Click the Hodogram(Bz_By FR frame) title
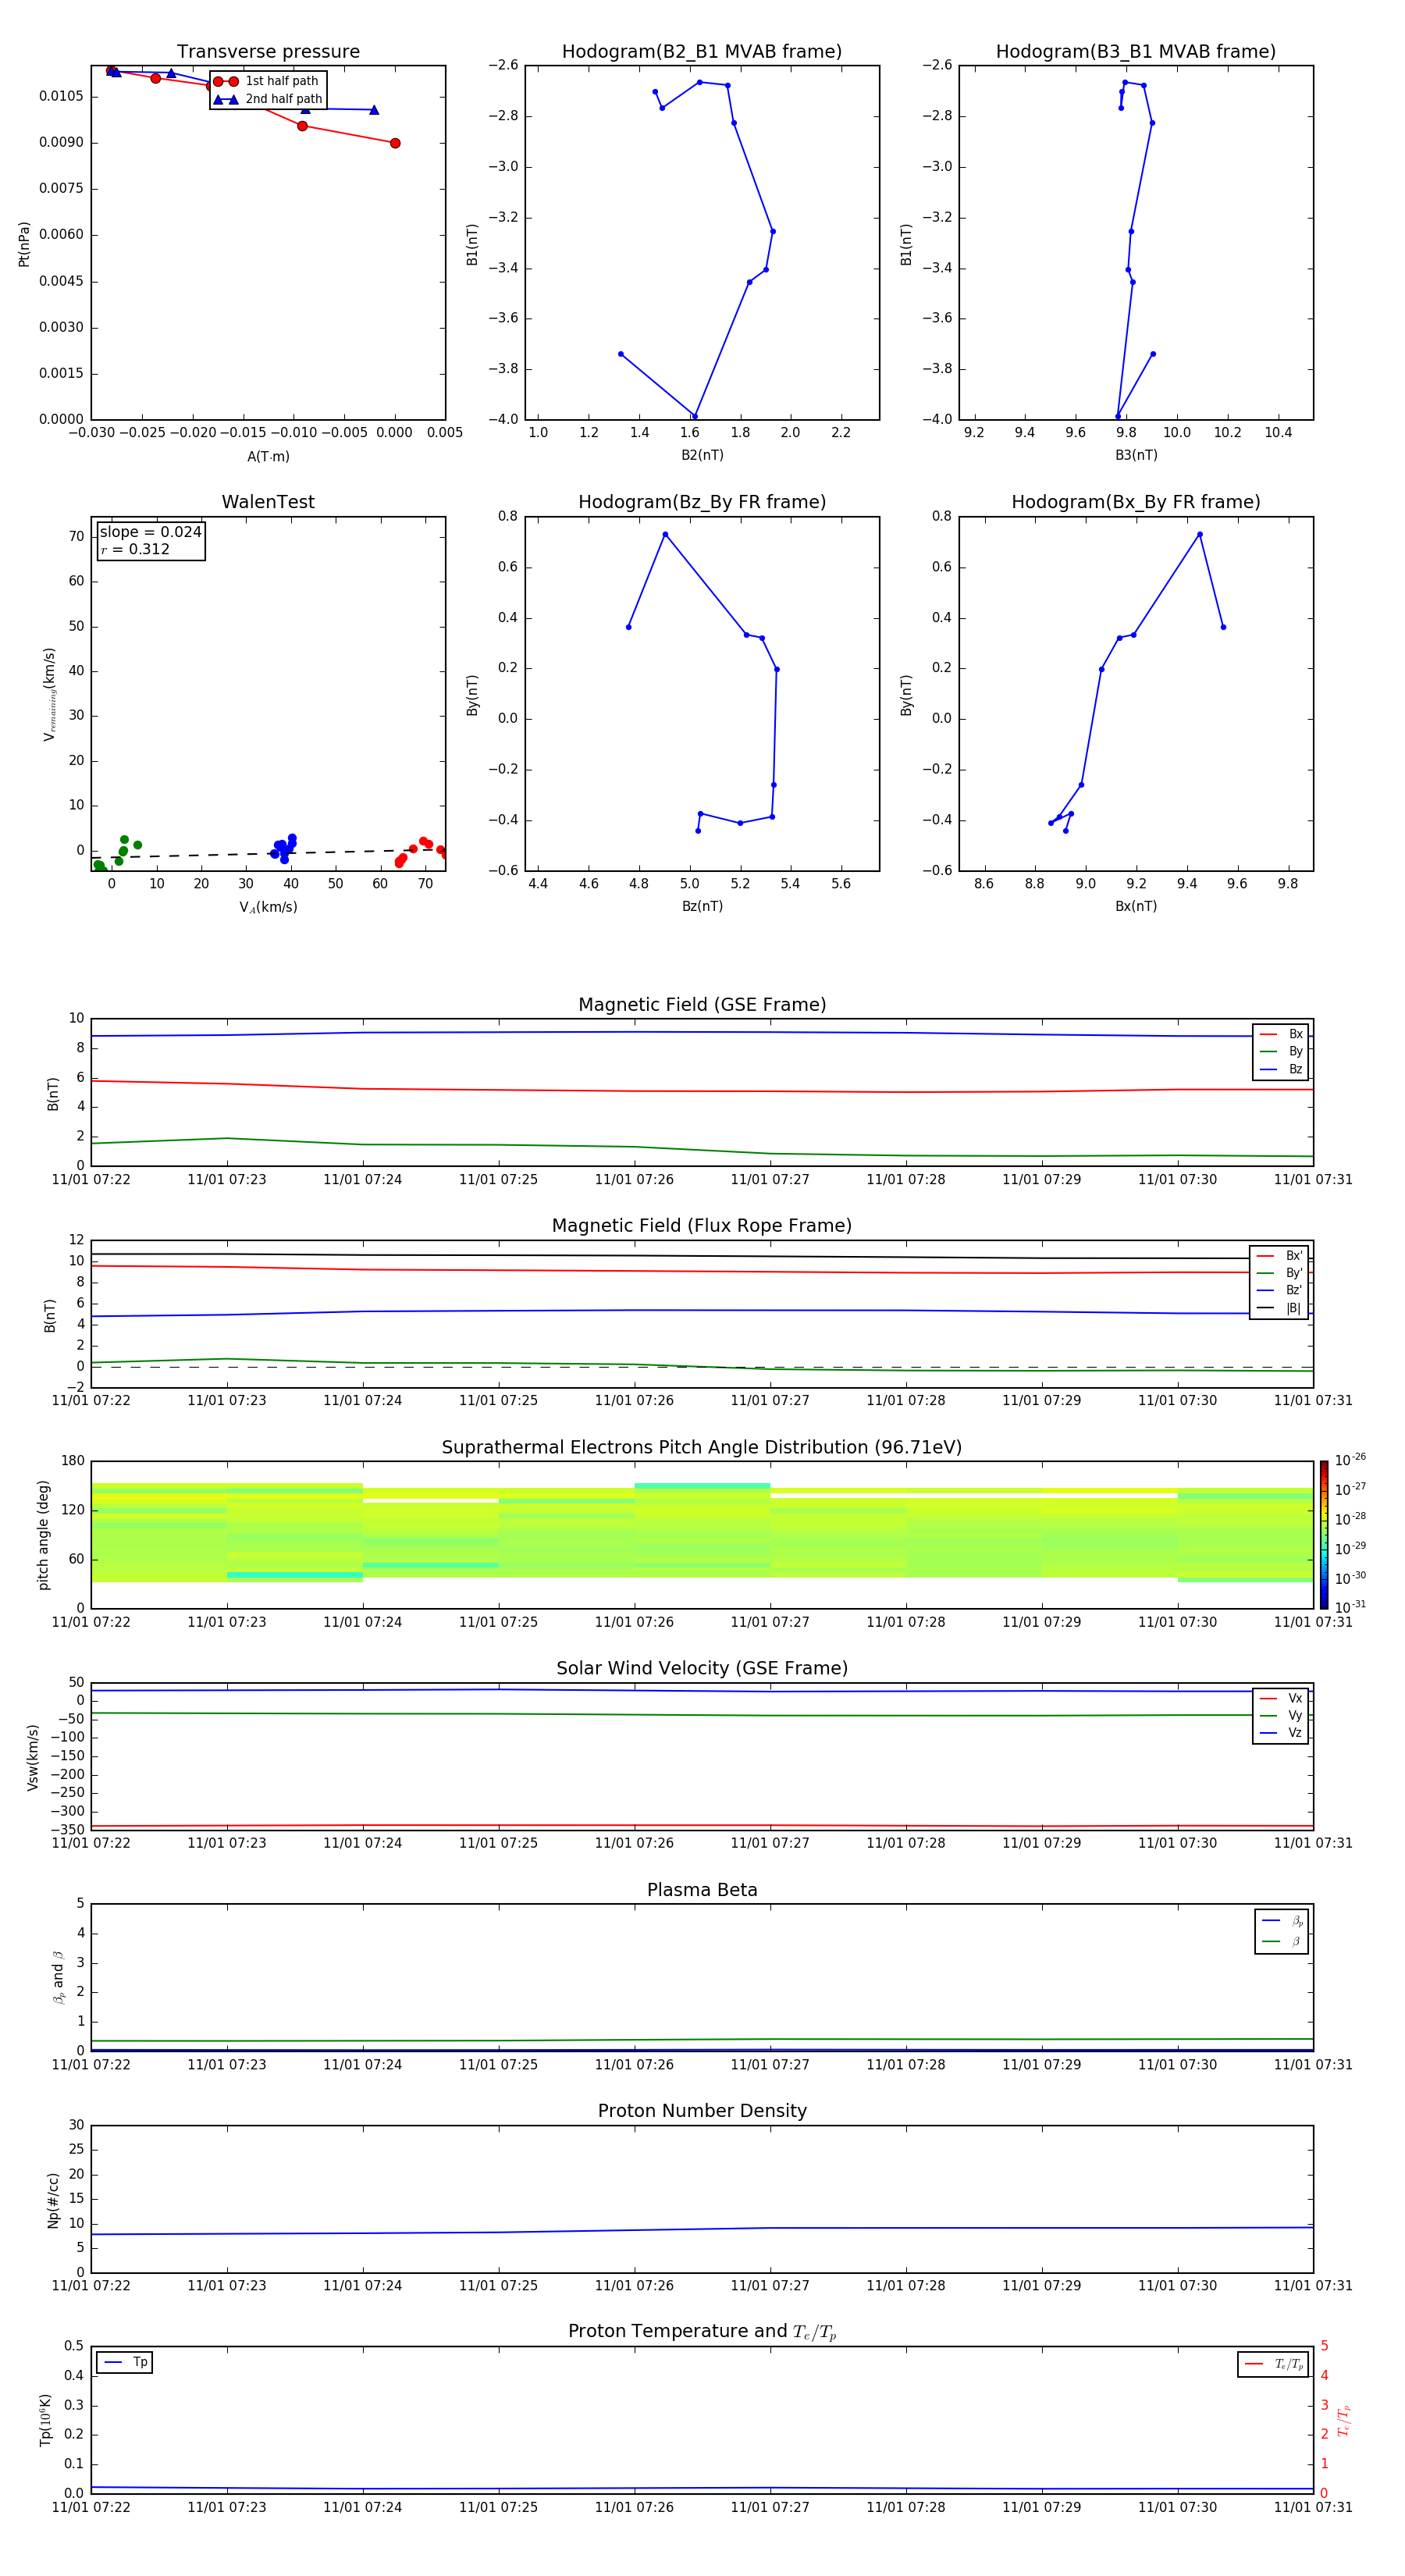The width and height of the screenshot is (1405, 2576). click(x=701, y=502)
